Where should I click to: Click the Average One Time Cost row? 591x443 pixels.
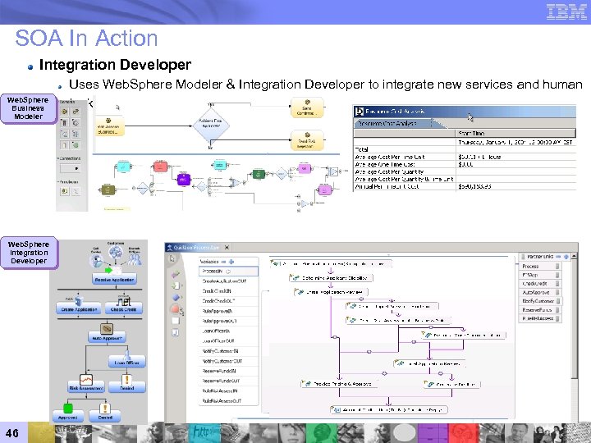(465, 164)
